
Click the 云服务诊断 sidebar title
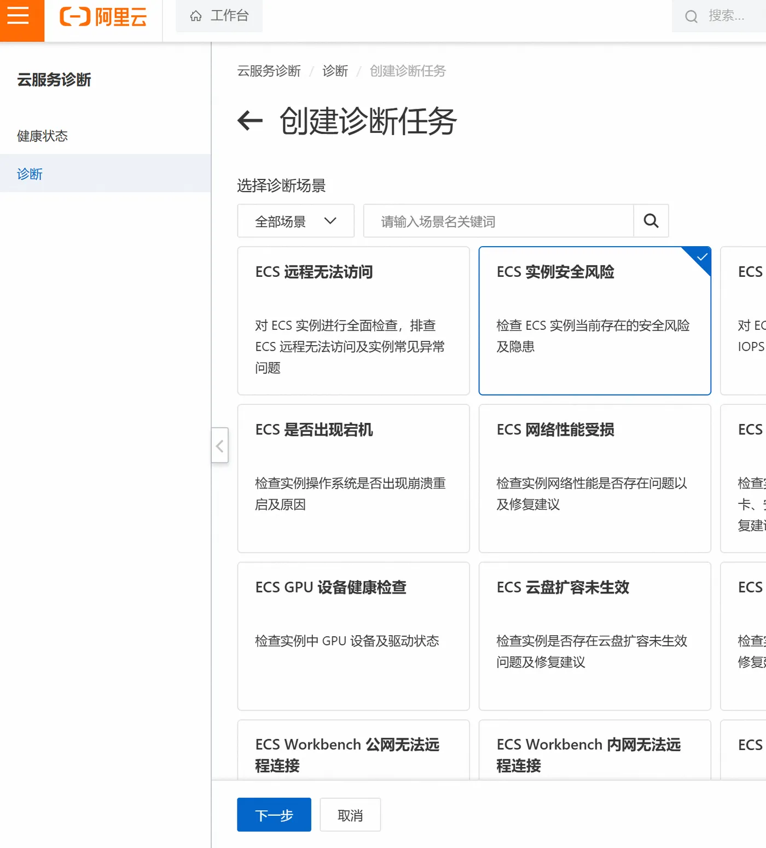[54, 80]
